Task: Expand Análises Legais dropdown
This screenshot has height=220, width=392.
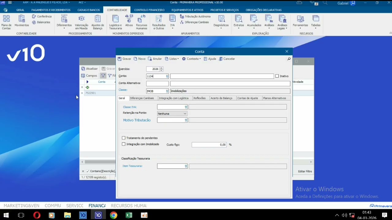Action: point(286,28)
